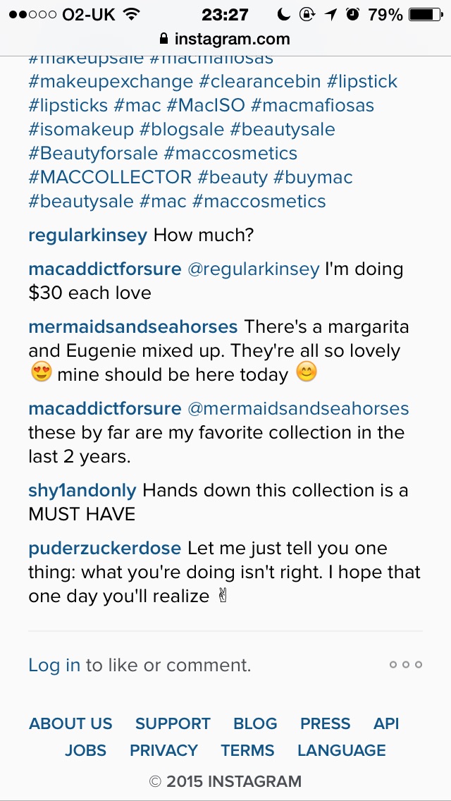Open the ABOUT US footer link
Screen dimensions: 451x801
[70, 724]
